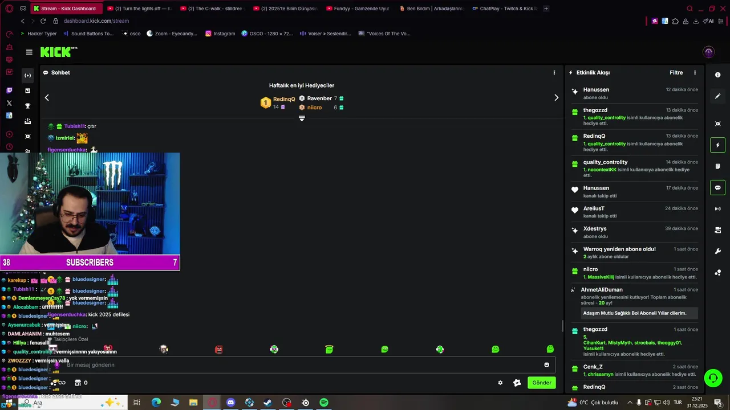730x410 pixels.
Task: Click the broadcast signal icon in right toolbar
Action: tap(717, 209)
